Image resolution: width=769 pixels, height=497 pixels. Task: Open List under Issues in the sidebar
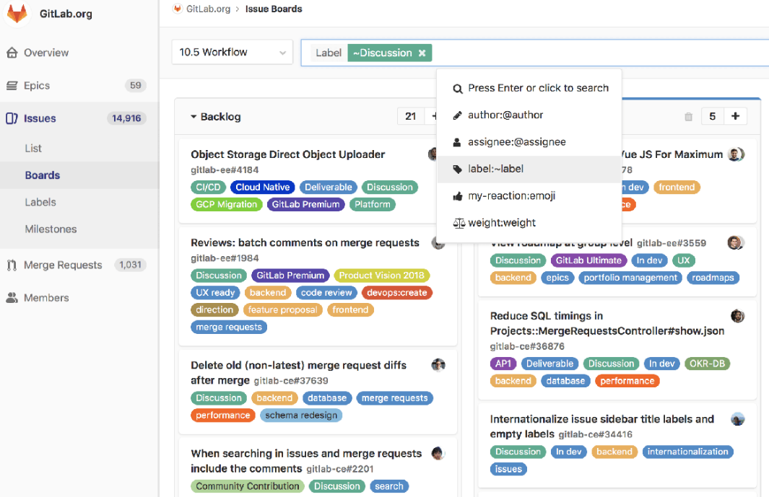[33, 148]
